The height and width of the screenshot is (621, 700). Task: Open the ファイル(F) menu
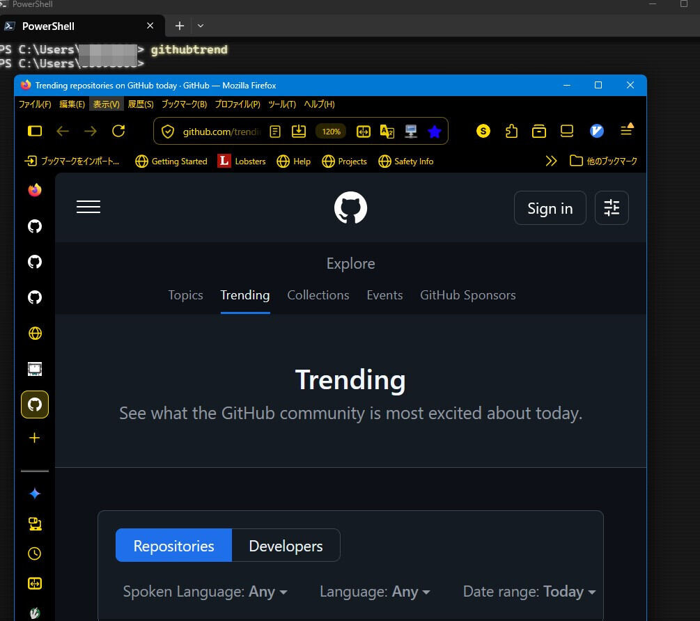click(x=35, y=104)
